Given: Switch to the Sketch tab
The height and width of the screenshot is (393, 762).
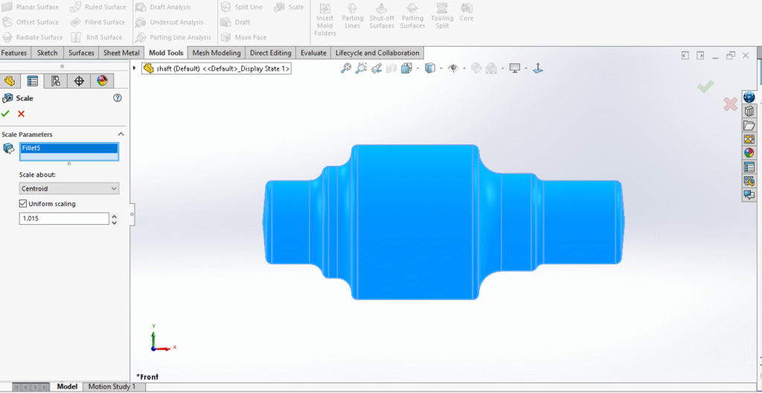Looking at the screenshot, I should (47, 53).
